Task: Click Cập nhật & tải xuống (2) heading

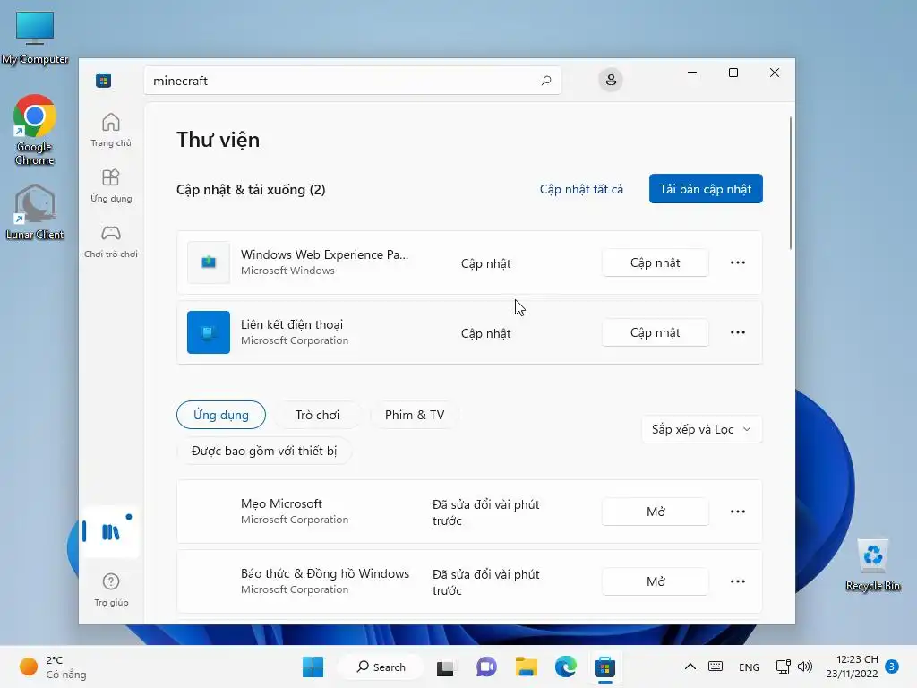Action: 251,190
